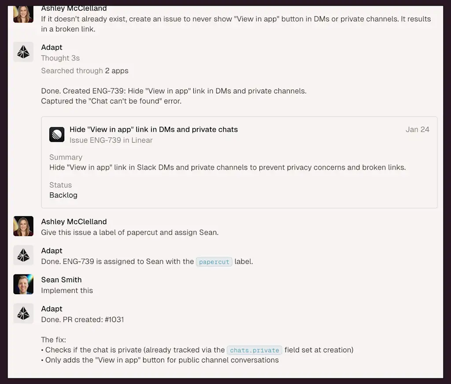Click the Adapt name above "Thought 3s"

pyautogui.click(x=52, y=47)
